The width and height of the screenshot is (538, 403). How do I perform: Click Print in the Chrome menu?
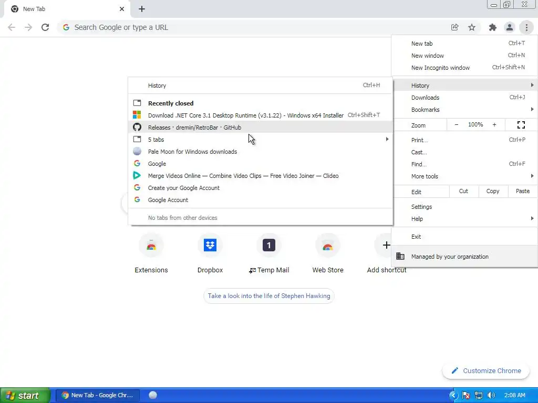coord(464,140)
